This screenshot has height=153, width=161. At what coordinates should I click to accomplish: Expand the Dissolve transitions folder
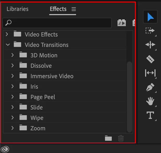(13, 65)
